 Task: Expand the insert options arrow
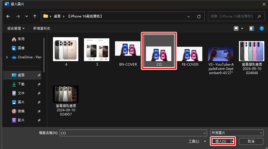pos(232,141)
